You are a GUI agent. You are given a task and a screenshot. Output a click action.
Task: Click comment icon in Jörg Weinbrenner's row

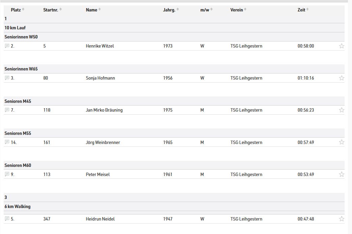[7, 142]
